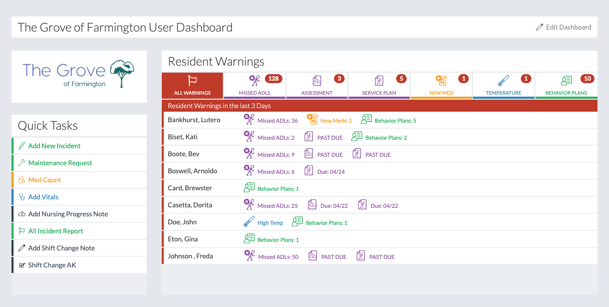Image resolution: width=609 pixels, height=307 pixels.
Task: Click the stethoscope icon beside Add Vitals
Action: [22, 197]
